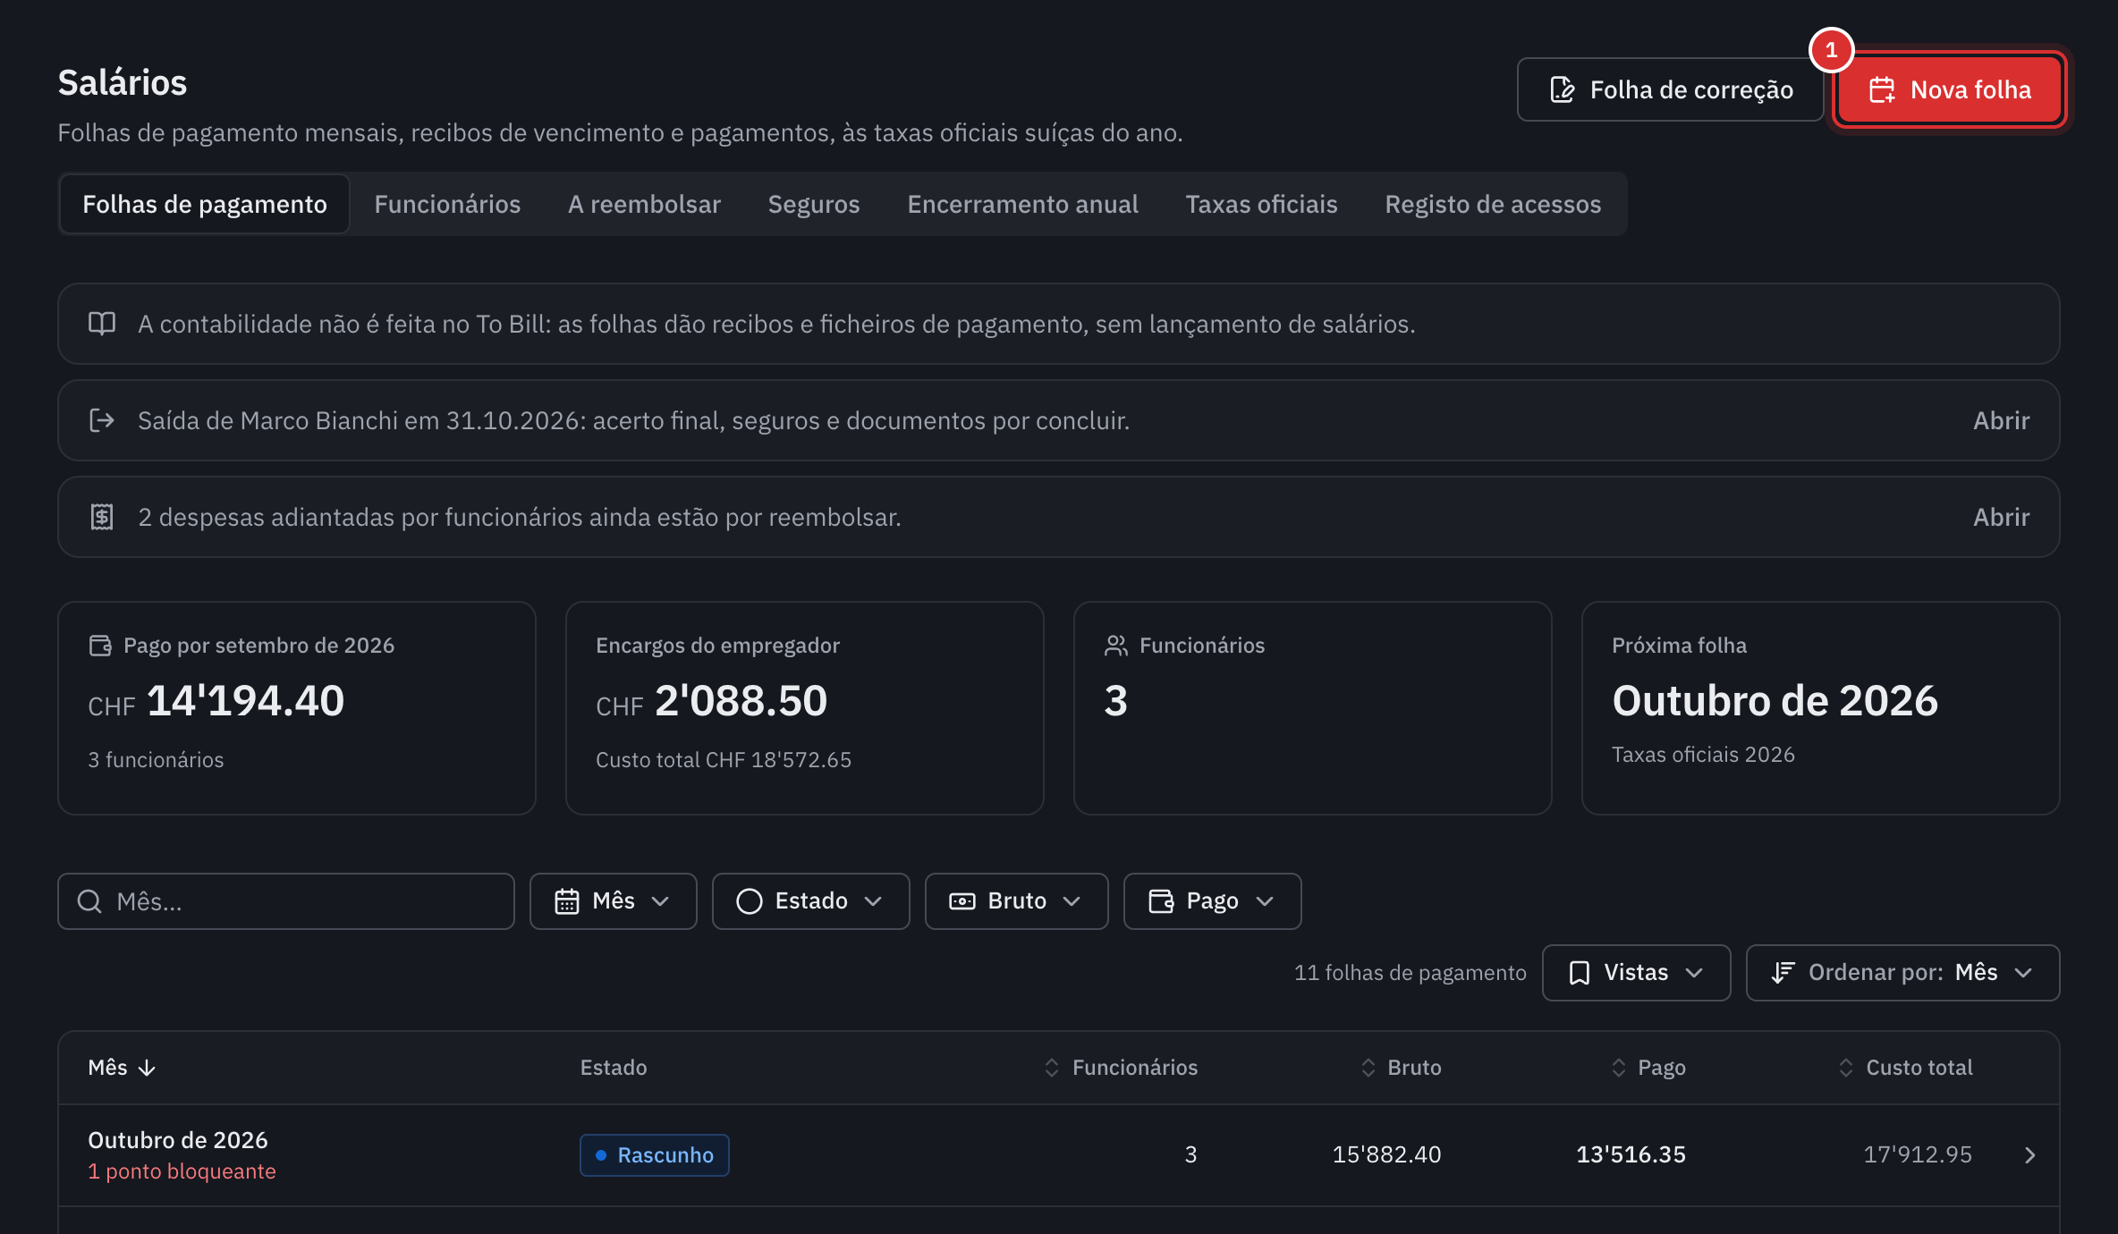
Task: Click the book icon in the accounting notice
Action: coord(102,324)
